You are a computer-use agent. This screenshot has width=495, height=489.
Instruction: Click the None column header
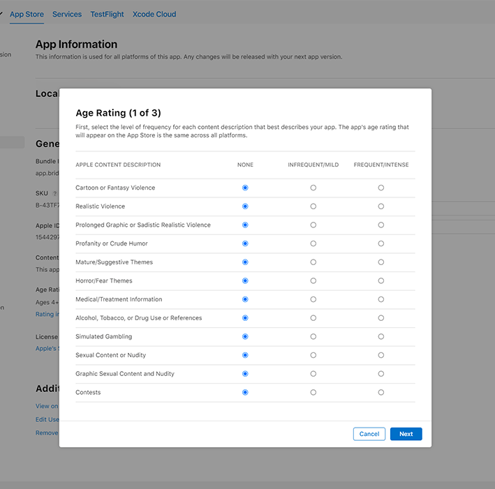245,165
